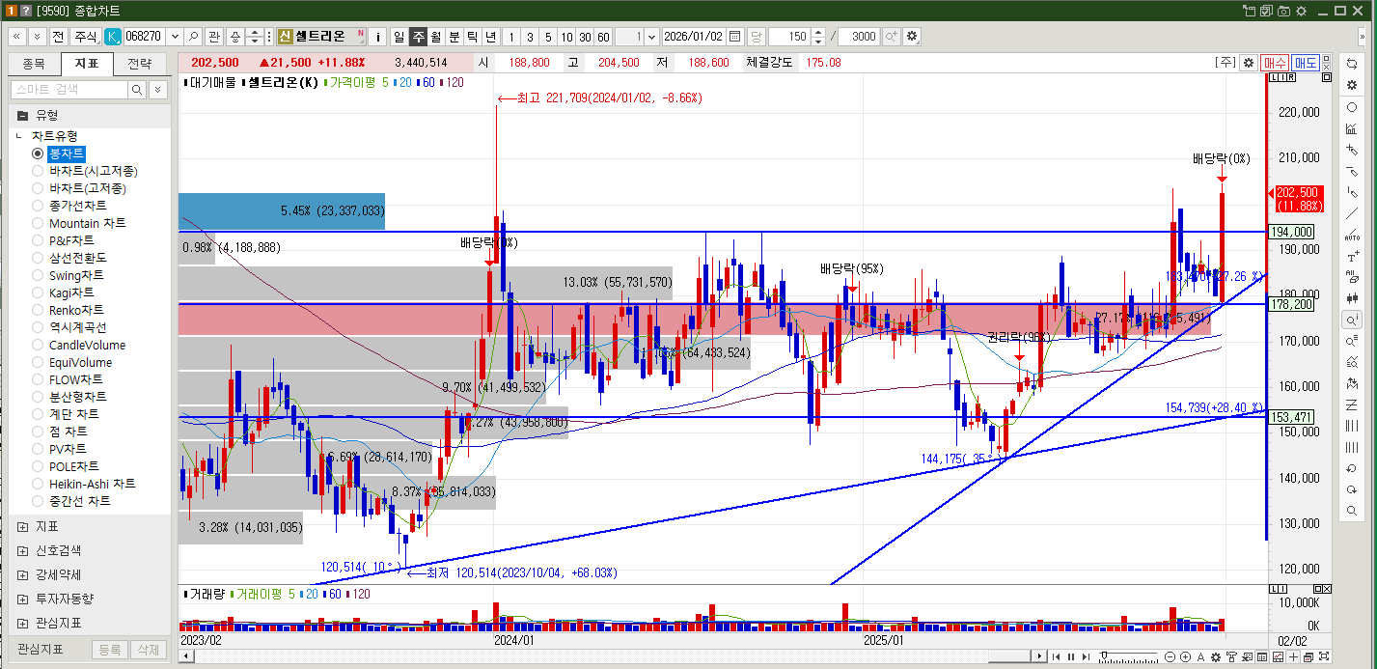This screenshot has height=669, width=1377.
Task: Open the gear next to [주] label
Action: pos(1249,62)
